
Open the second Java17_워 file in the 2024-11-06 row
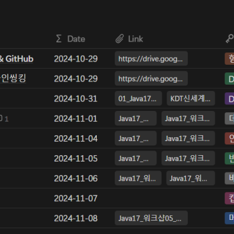point(190,178)
